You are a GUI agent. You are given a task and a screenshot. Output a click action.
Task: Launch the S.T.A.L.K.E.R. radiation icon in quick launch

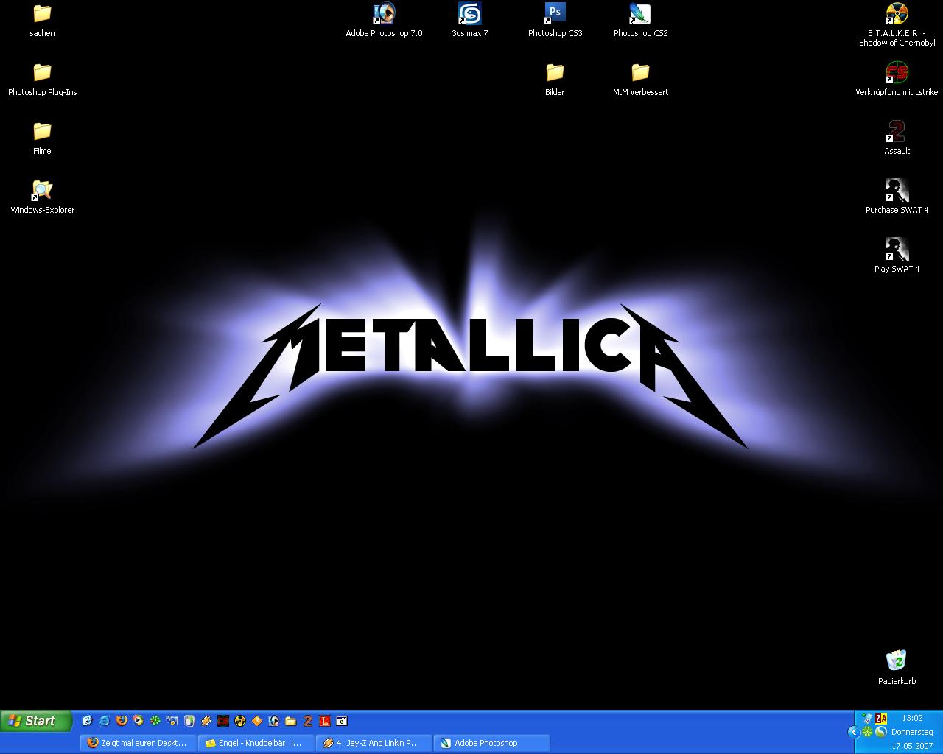tap(240, 721)
